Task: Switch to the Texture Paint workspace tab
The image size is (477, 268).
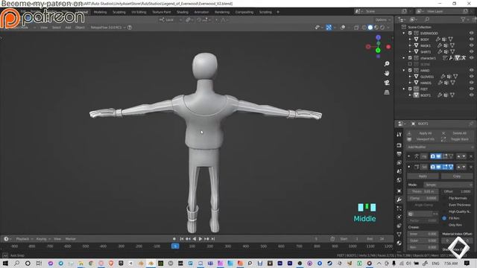Action: click(162, 12)
